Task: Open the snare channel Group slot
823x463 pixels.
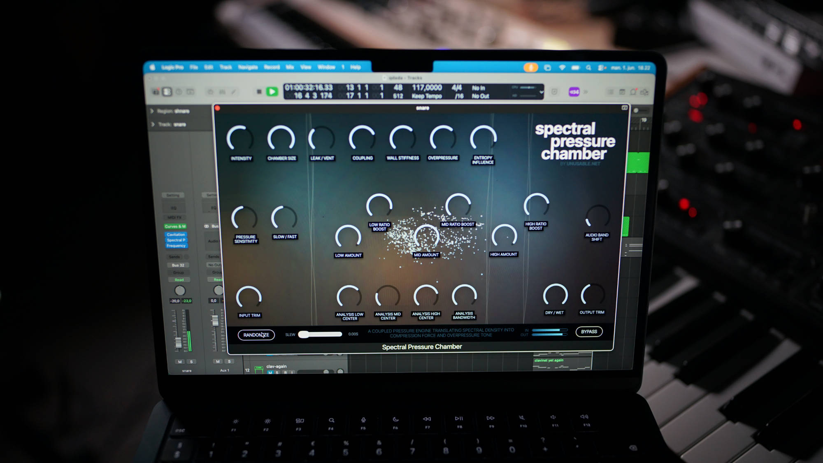Action: 179,272
